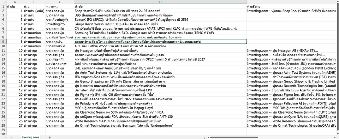Select row header 1
Image resolution: width=339 pixels, height=139 pixels.
3,6
